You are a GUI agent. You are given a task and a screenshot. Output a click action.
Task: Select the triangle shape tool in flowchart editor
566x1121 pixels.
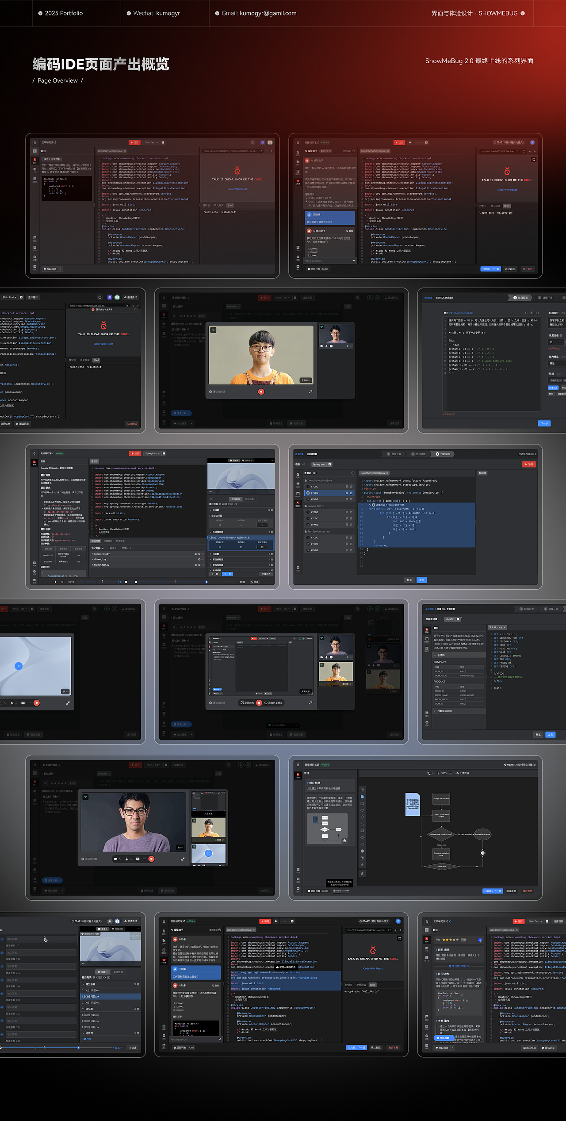click(362, 824)
